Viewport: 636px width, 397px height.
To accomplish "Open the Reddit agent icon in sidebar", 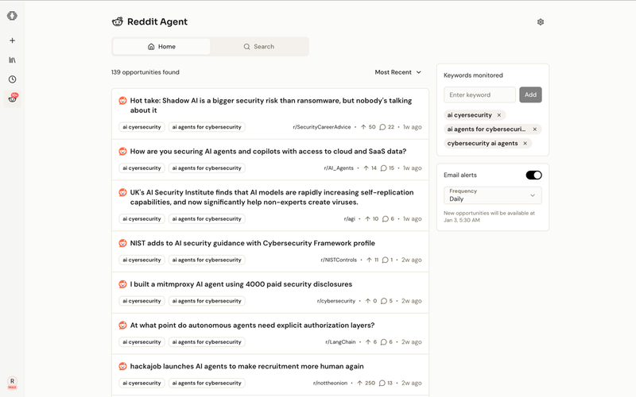I will coord(12,98).
